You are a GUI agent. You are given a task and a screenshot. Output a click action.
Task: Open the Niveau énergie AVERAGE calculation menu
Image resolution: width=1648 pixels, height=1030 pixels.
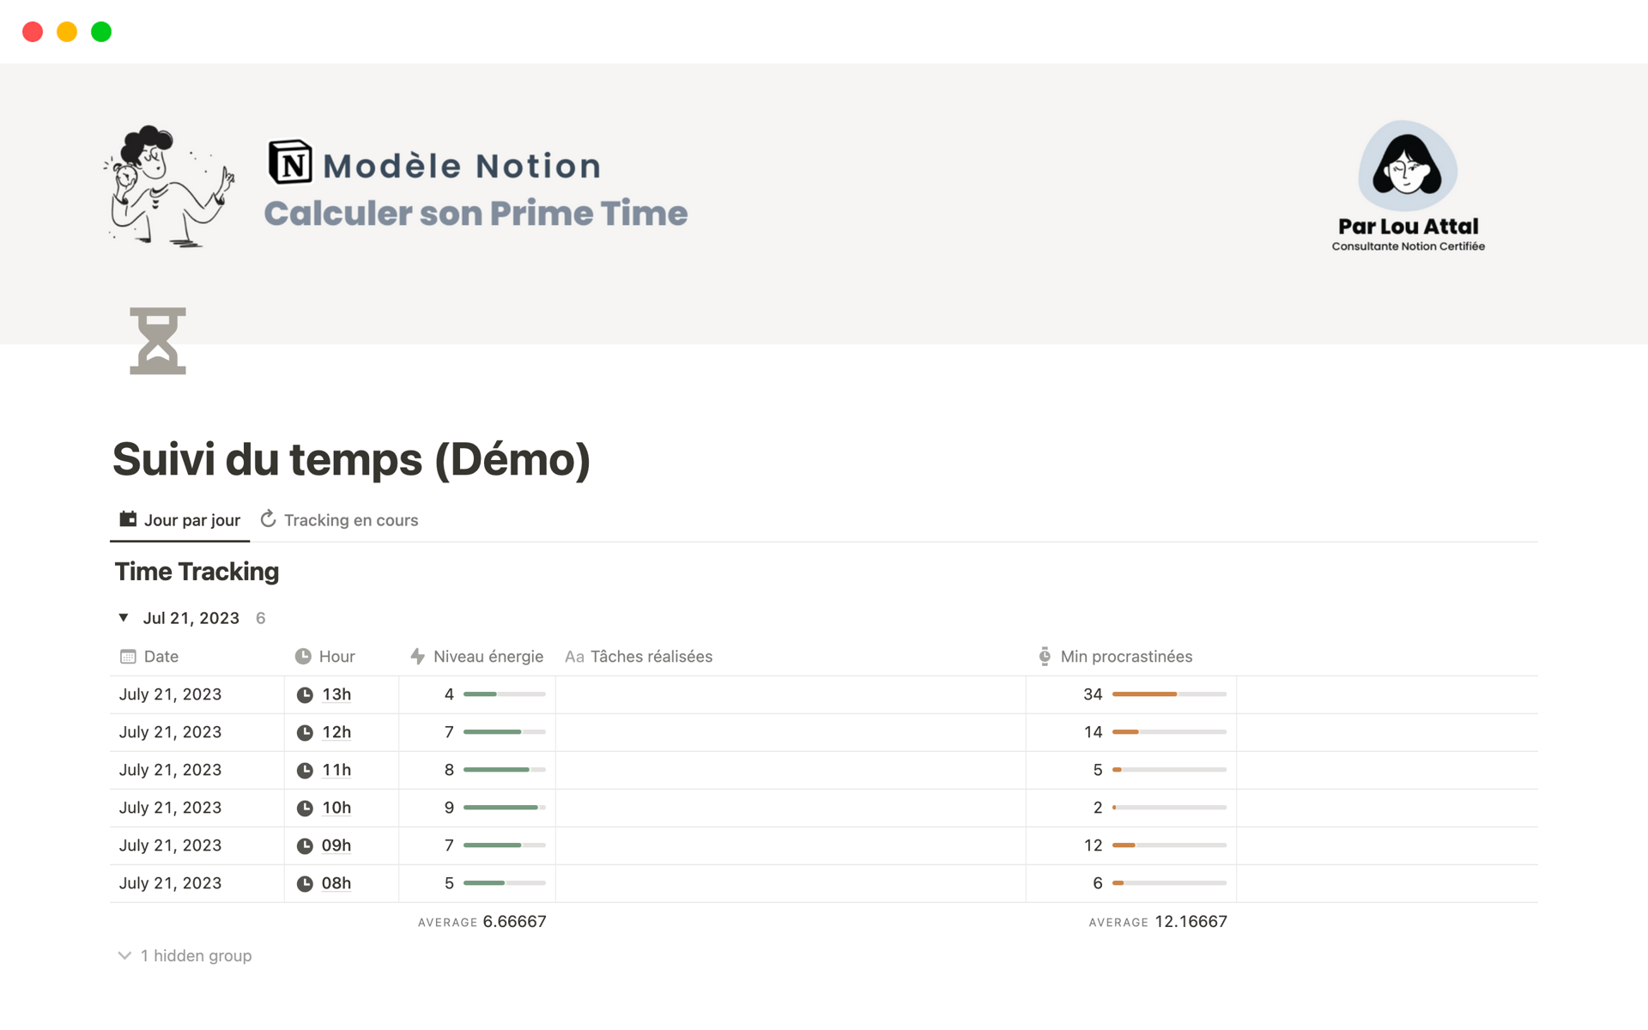(x=482, y=922)
